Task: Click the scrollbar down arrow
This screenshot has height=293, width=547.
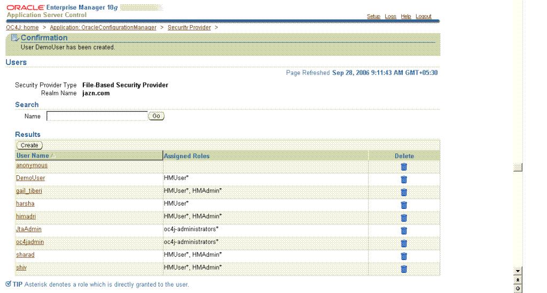Action: [x=518, y=271]
